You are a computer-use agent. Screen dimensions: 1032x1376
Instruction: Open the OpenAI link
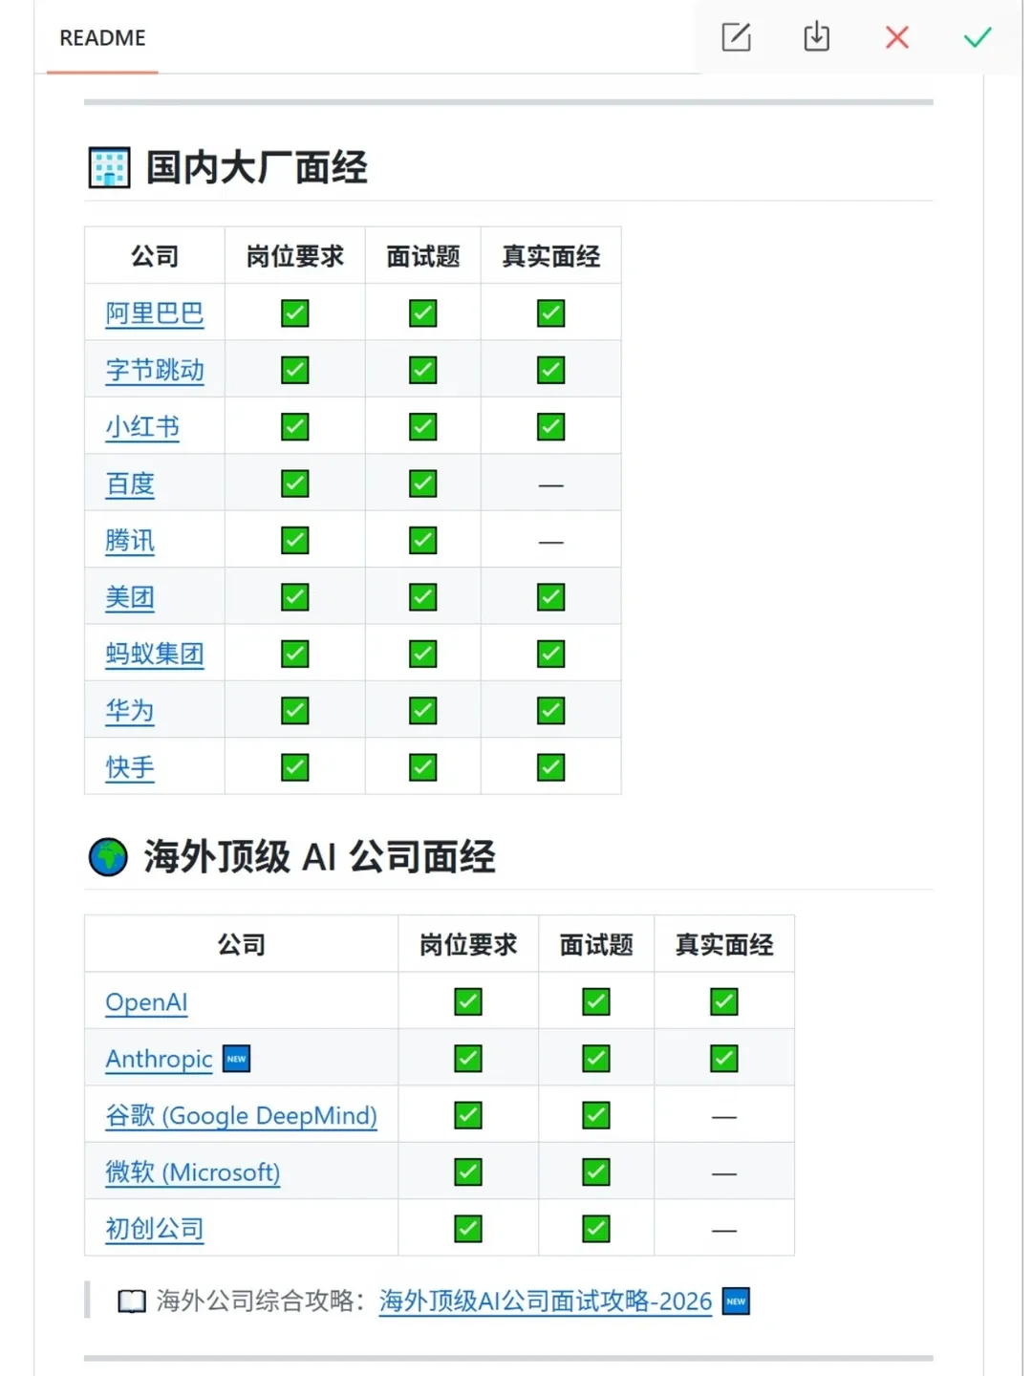tap(146, 1002)
